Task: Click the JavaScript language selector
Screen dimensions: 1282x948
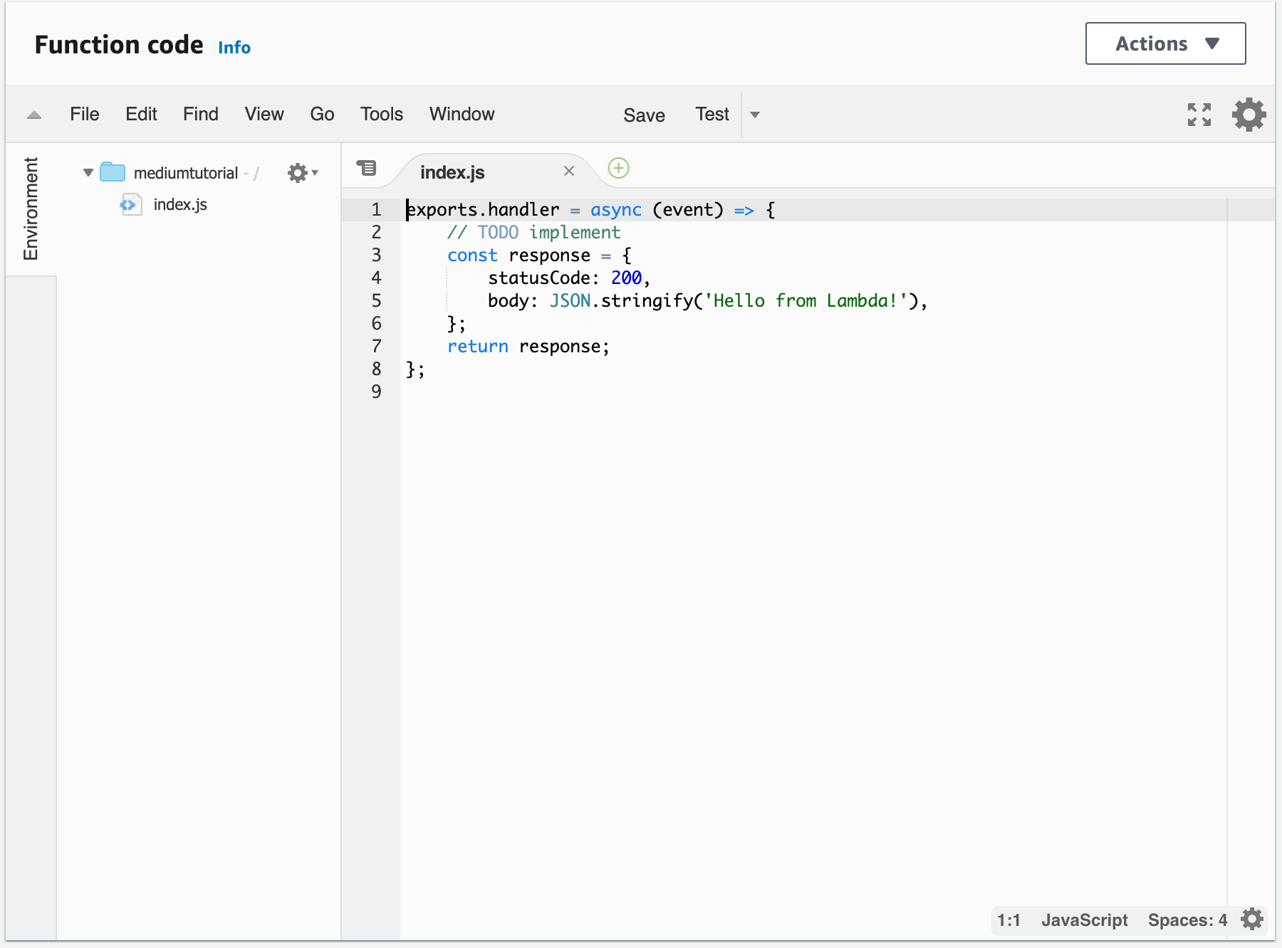Action: click(1084, 920)
